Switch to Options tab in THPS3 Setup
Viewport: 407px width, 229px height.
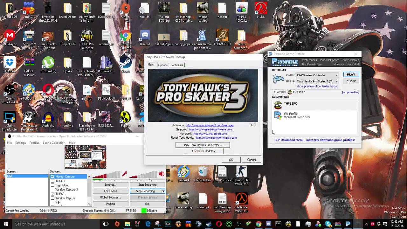[163, 65]
